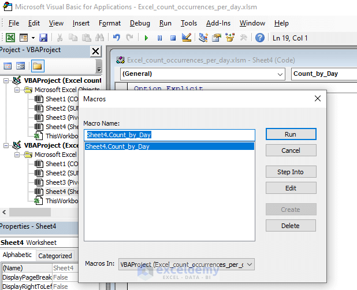Open the Add-Ins menu
Image resolution: width=357 pixels, height=290 pixels.
(x=218, y=23)
